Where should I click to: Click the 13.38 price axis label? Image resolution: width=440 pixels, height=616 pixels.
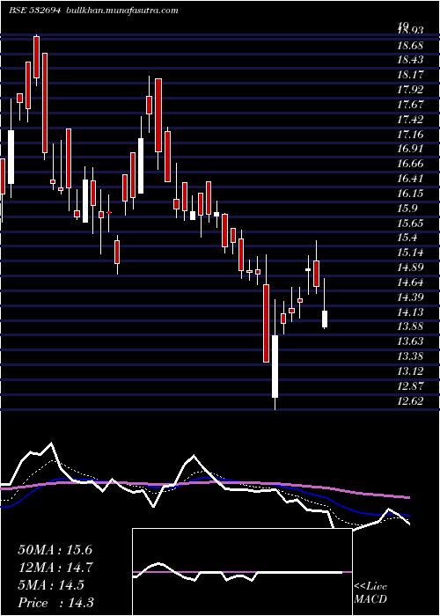coord(410,357)
